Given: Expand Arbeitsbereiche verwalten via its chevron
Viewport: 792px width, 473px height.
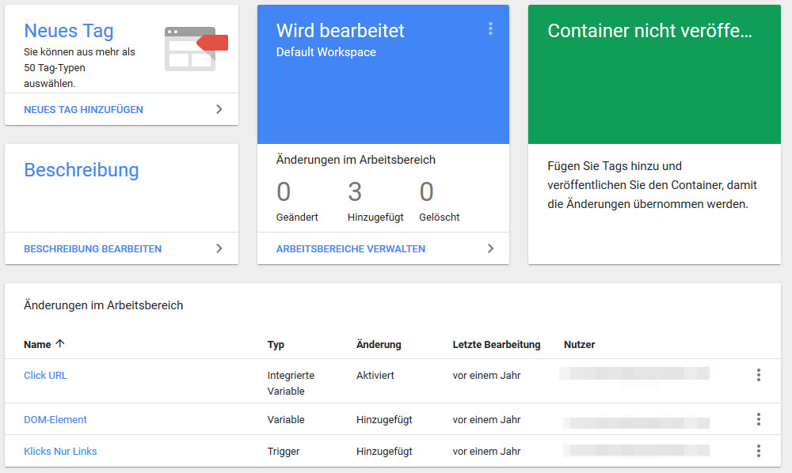Looking at the screenshot, I should coord(490,248).
